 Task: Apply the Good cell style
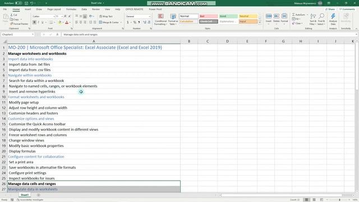click(228, 16)
